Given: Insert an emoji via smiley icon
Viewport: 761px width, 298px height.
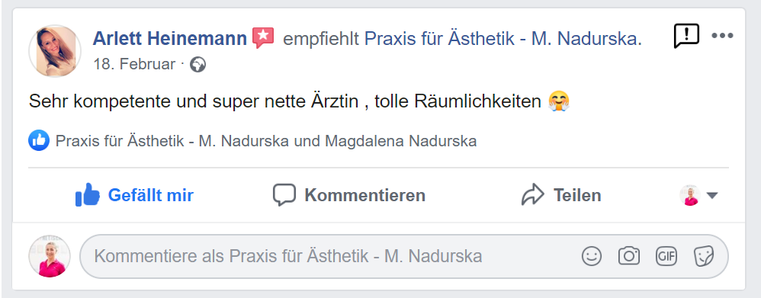Looking at the screenshot, I should [x=591, y=256].
